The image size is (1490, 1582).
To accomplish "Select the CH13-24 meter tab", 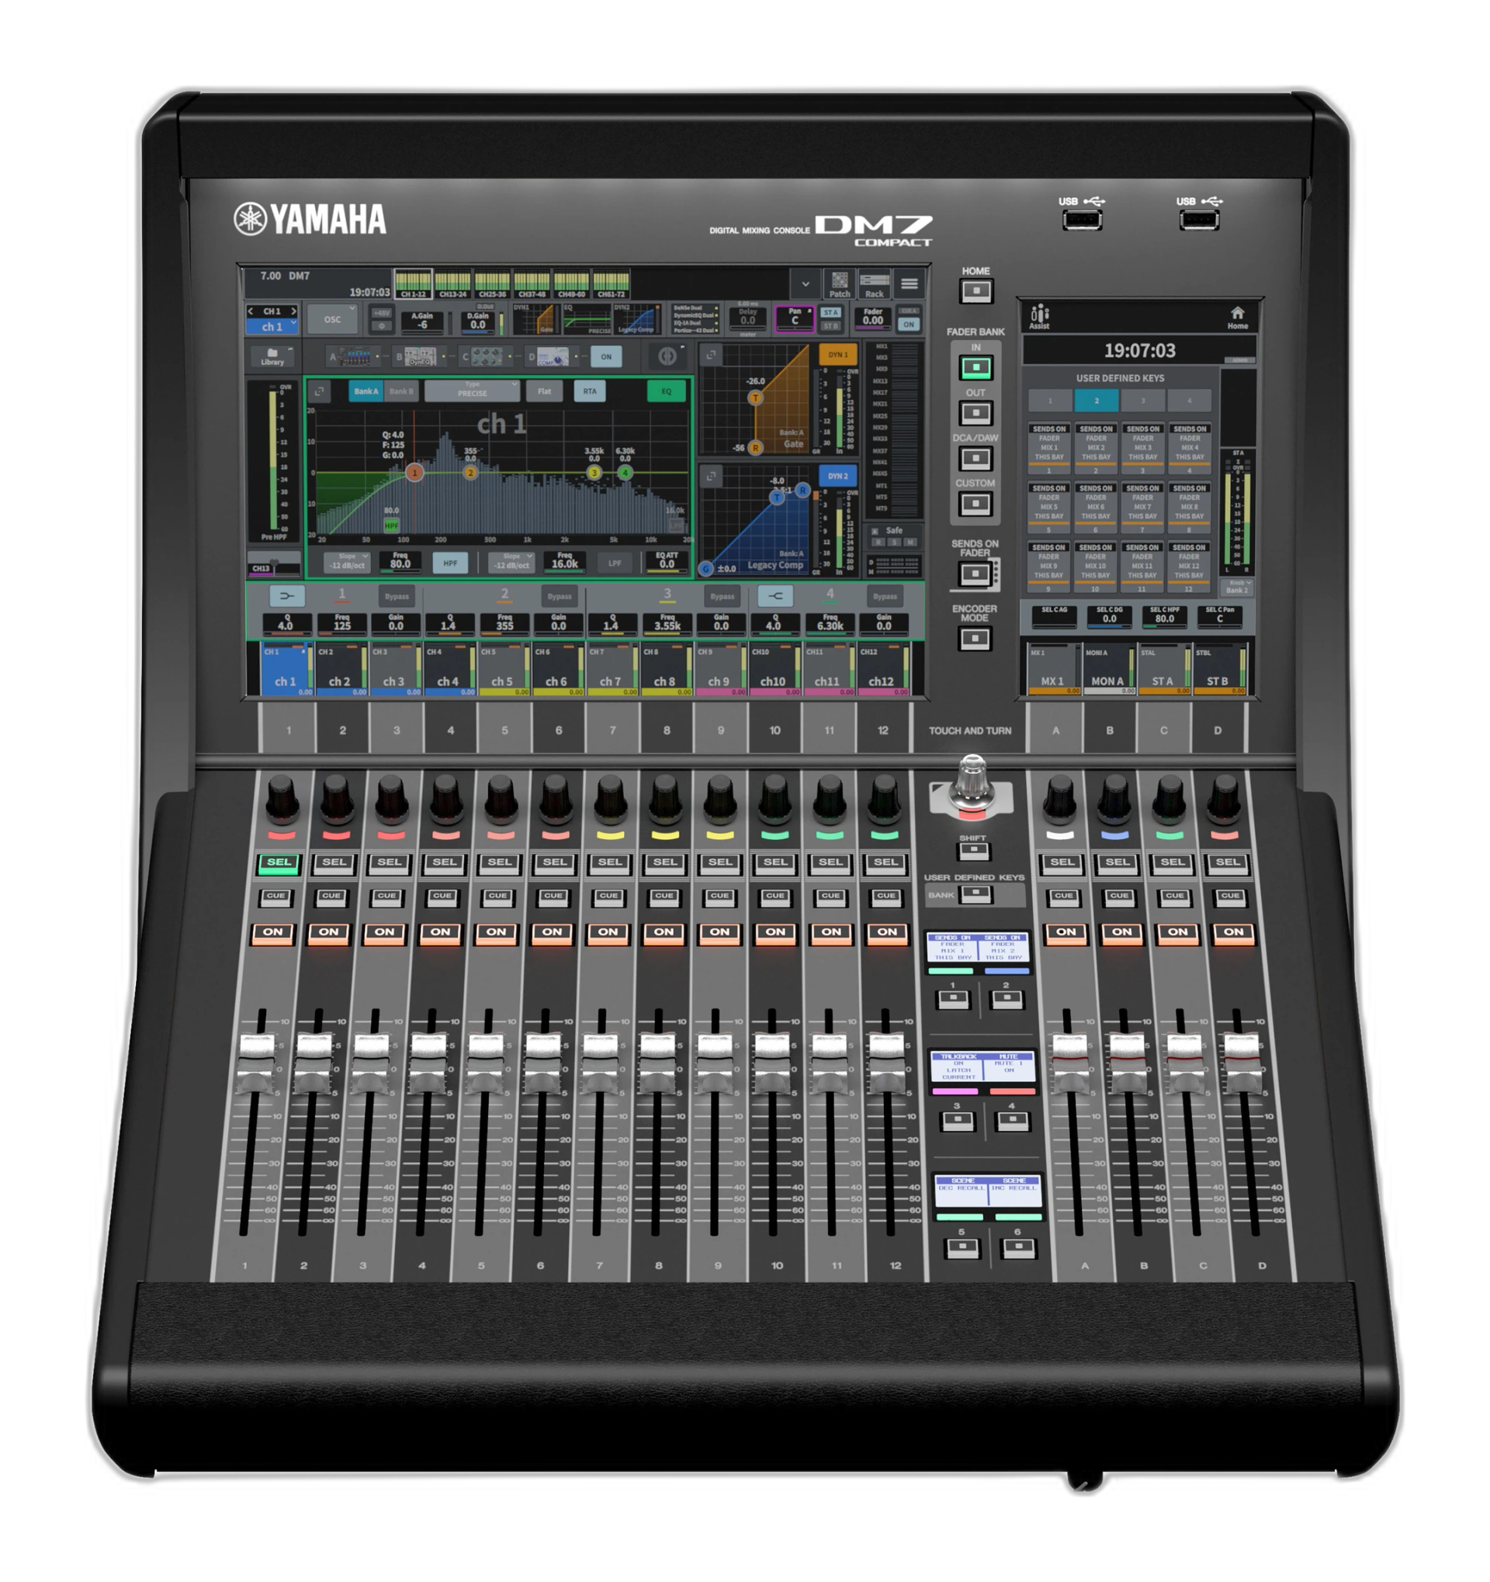I will tap(452, 284).
